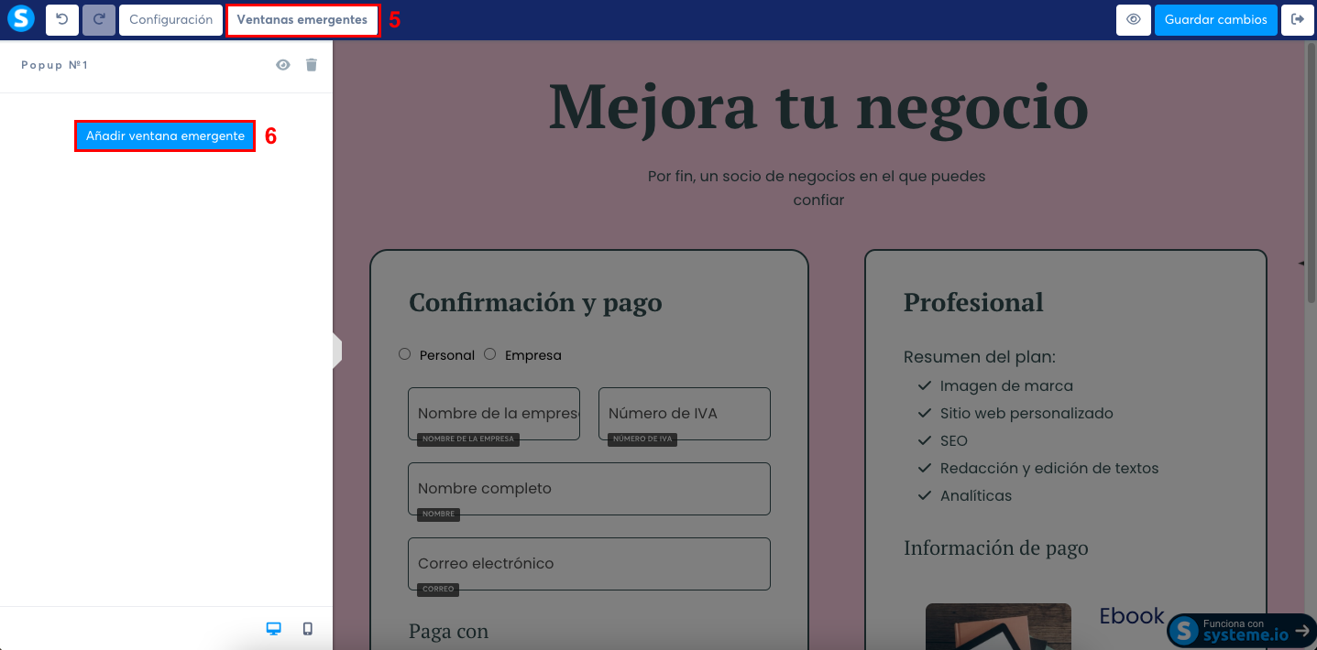The height and width of the screenshot is (650, 1317).
Task: Switch to desktop view icon
Action: tap(273, 629)
